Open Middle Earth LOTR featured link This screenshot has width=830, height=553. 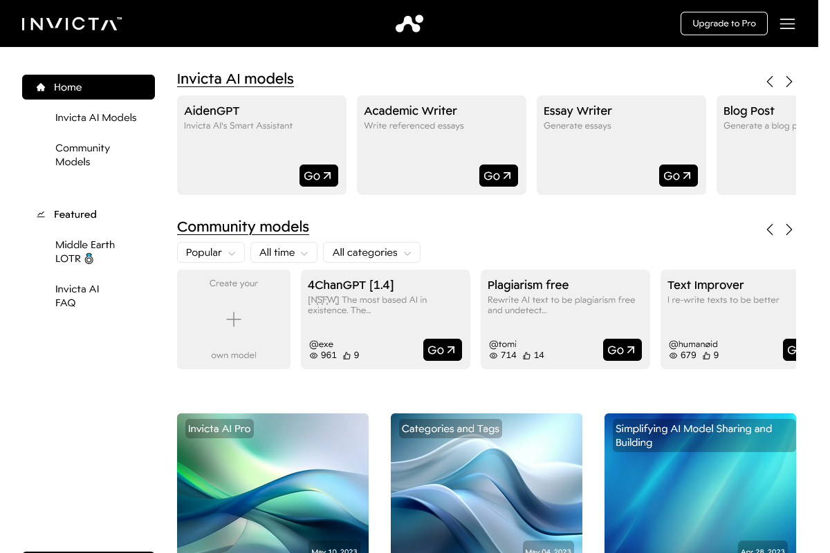click(x=84, y=252)
